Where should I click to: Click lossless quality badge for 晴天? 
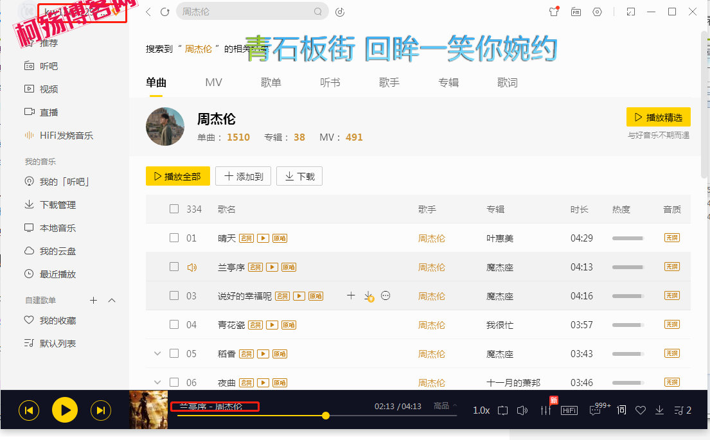pyautogui.click(x=672, y=238)
